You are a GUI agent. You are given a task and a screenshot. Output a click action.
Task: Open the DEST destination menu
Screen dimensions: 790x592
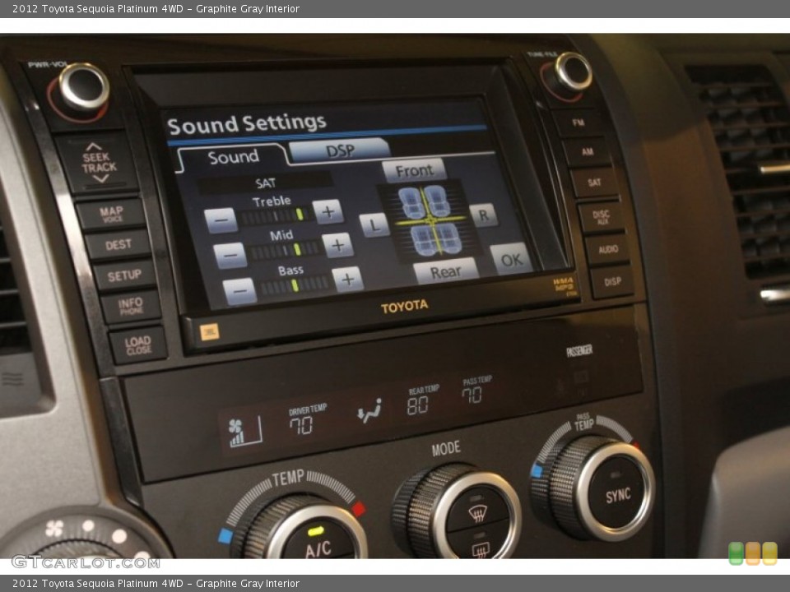point(118,245)
